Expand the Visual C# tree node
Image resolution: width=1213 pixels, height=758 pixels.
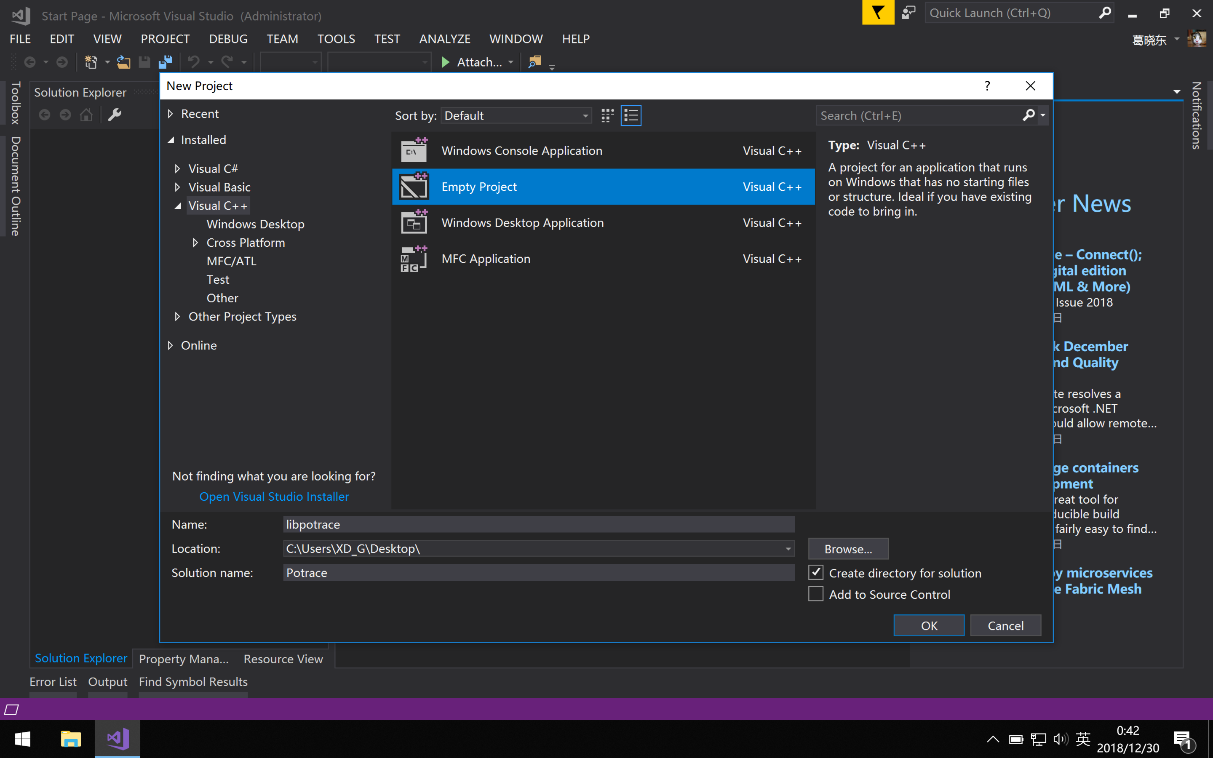pyautogui.click(x=177, y=169)
